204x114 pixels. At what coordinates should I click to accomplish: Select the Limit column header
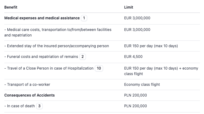click(129, 7)
